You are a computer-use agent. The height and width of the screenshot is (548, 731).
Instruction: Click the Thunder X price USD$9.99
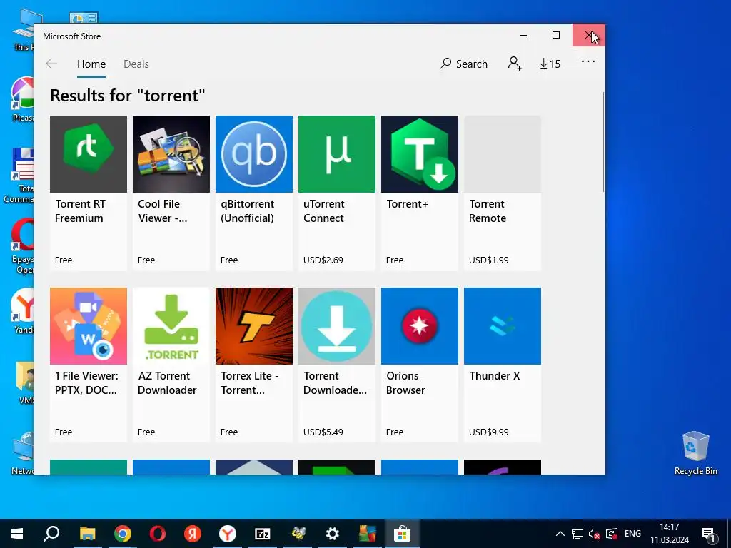click(488, 432)
